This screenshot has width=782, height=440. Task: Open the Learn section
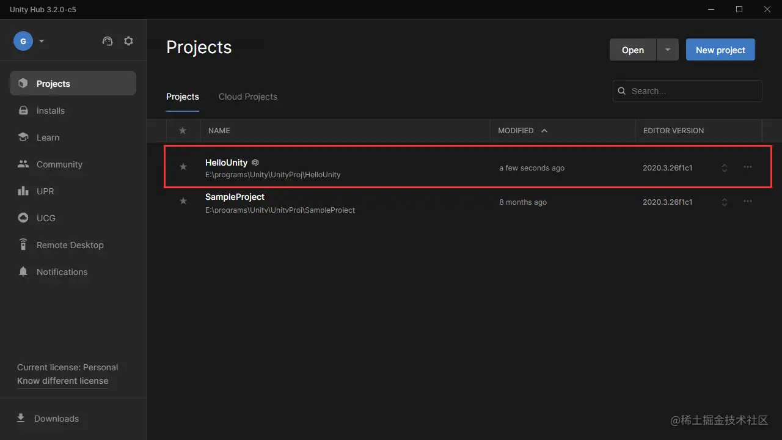[x=73, y=137]
